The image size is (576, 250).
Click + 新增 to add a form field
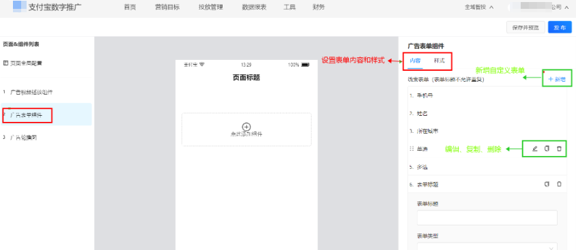(557, 79)
